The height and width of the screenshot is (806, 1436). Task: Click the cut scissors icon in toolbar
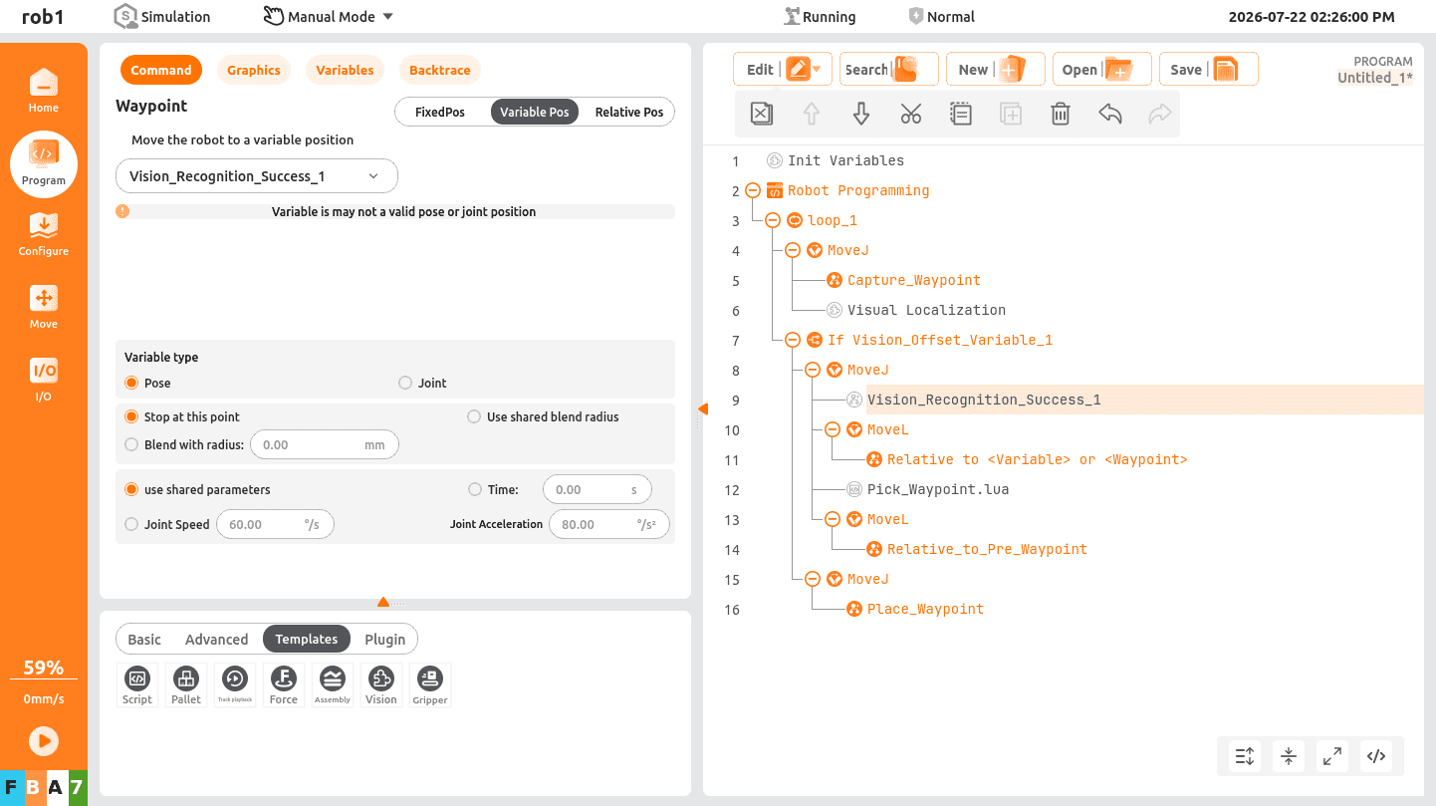click(x=911, y=115)
